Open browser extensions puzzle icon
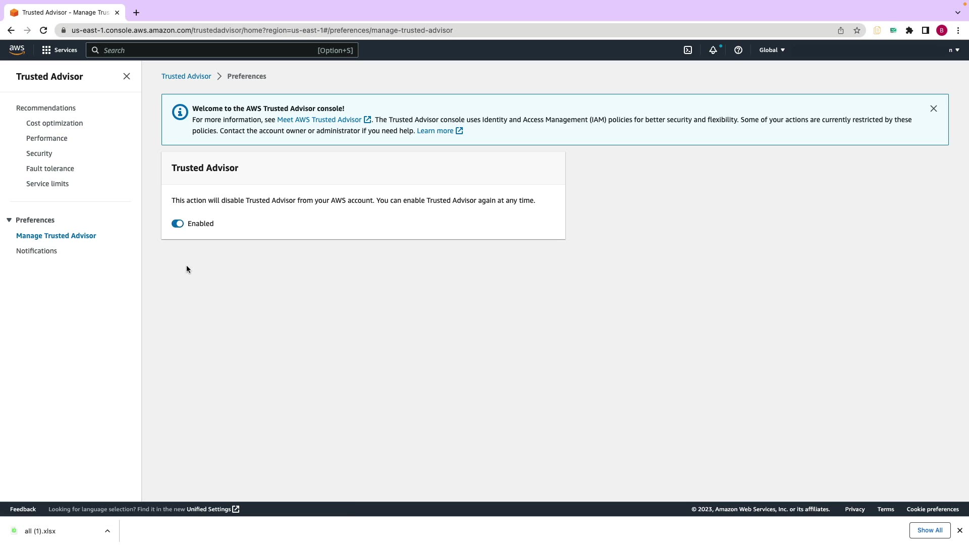 (909, 30)
